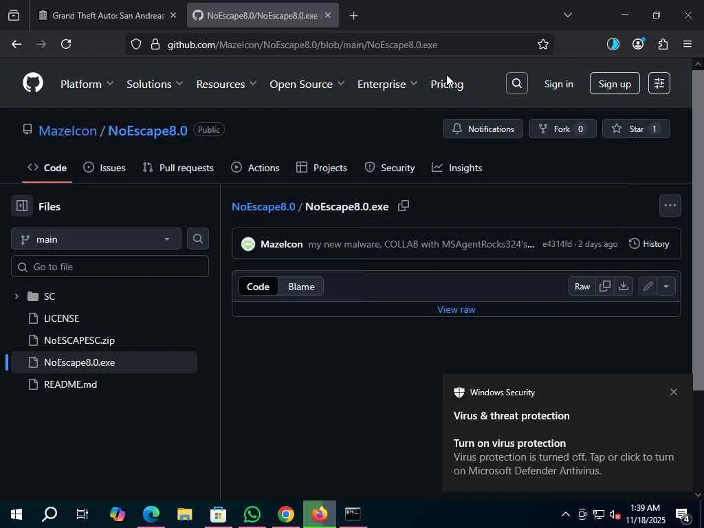Open the Security tab
This screenshot has width=704, height=528.
[x=390, y=168]
